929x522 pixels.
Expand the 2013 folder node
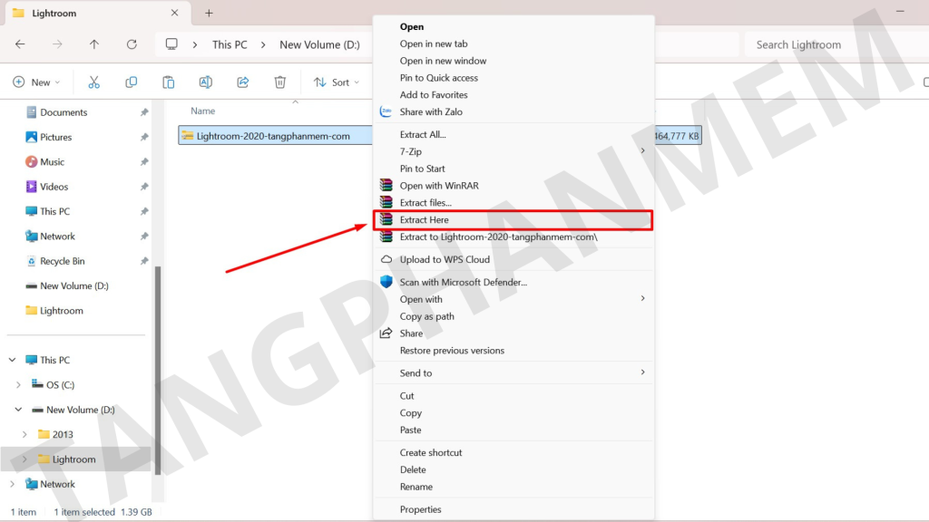click(24, 434)
